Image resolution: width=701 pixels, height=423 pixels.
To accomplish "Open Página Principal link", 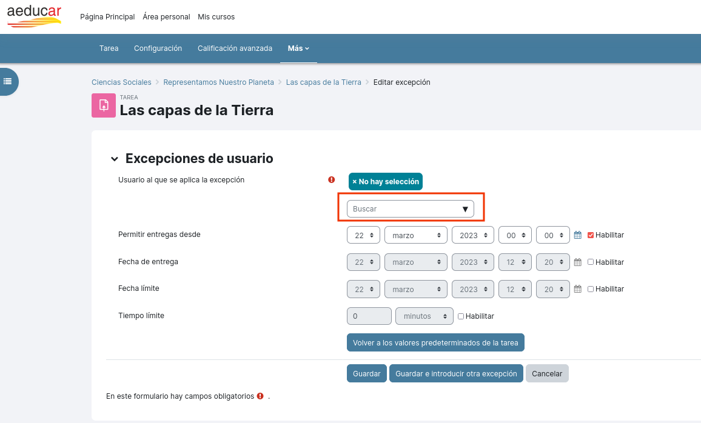I will (x=107, y=16).
